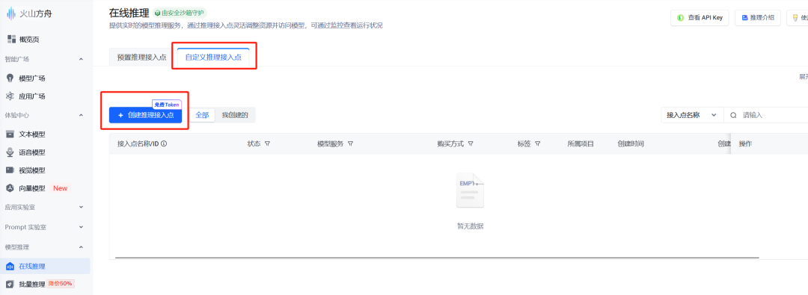Collapse the 体验中心 section

[x=81, y=115]
